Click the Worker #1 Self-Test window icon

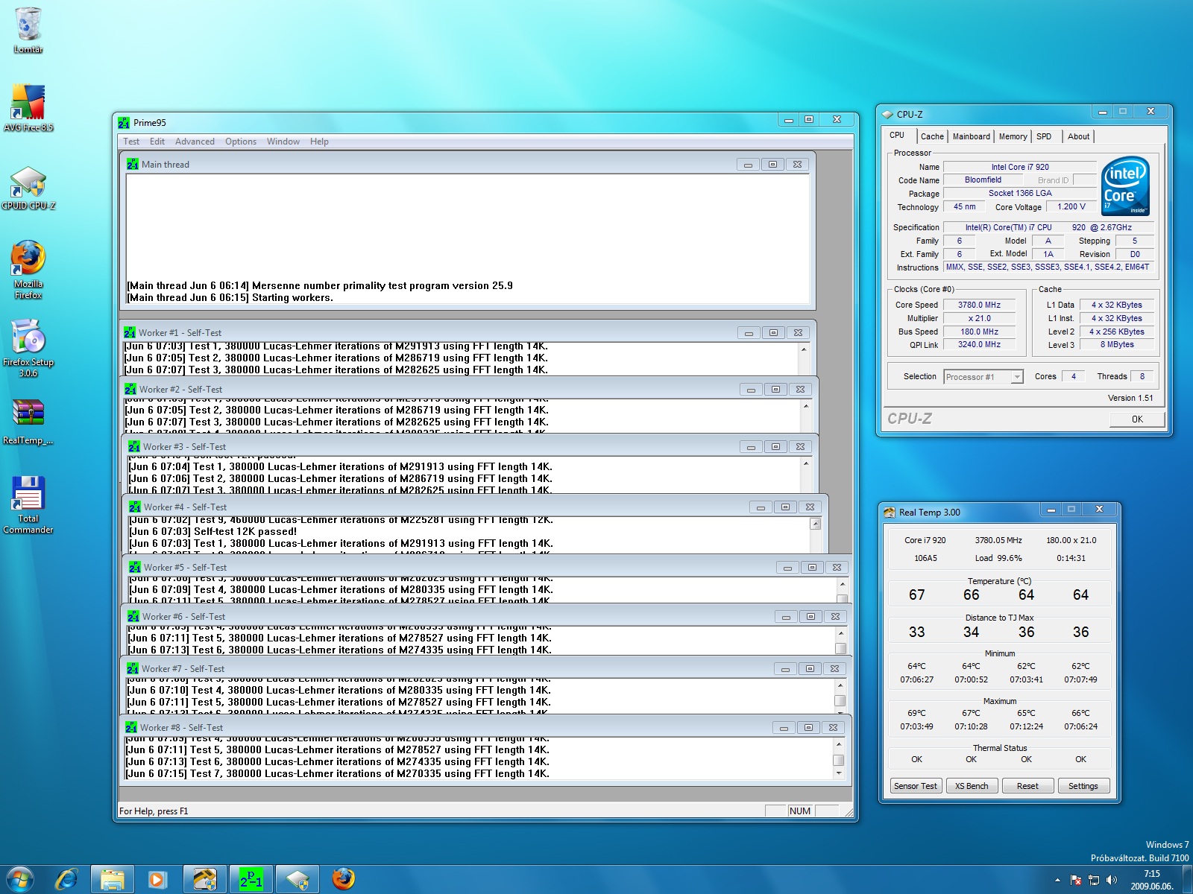pyautogui.click(x=130, y=332)
